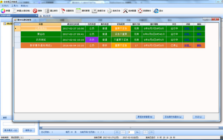This screenshot has height=140, width=223.
Task: Click the 0年0月0日0时45分 cycle cell
Action: [154, 34]
